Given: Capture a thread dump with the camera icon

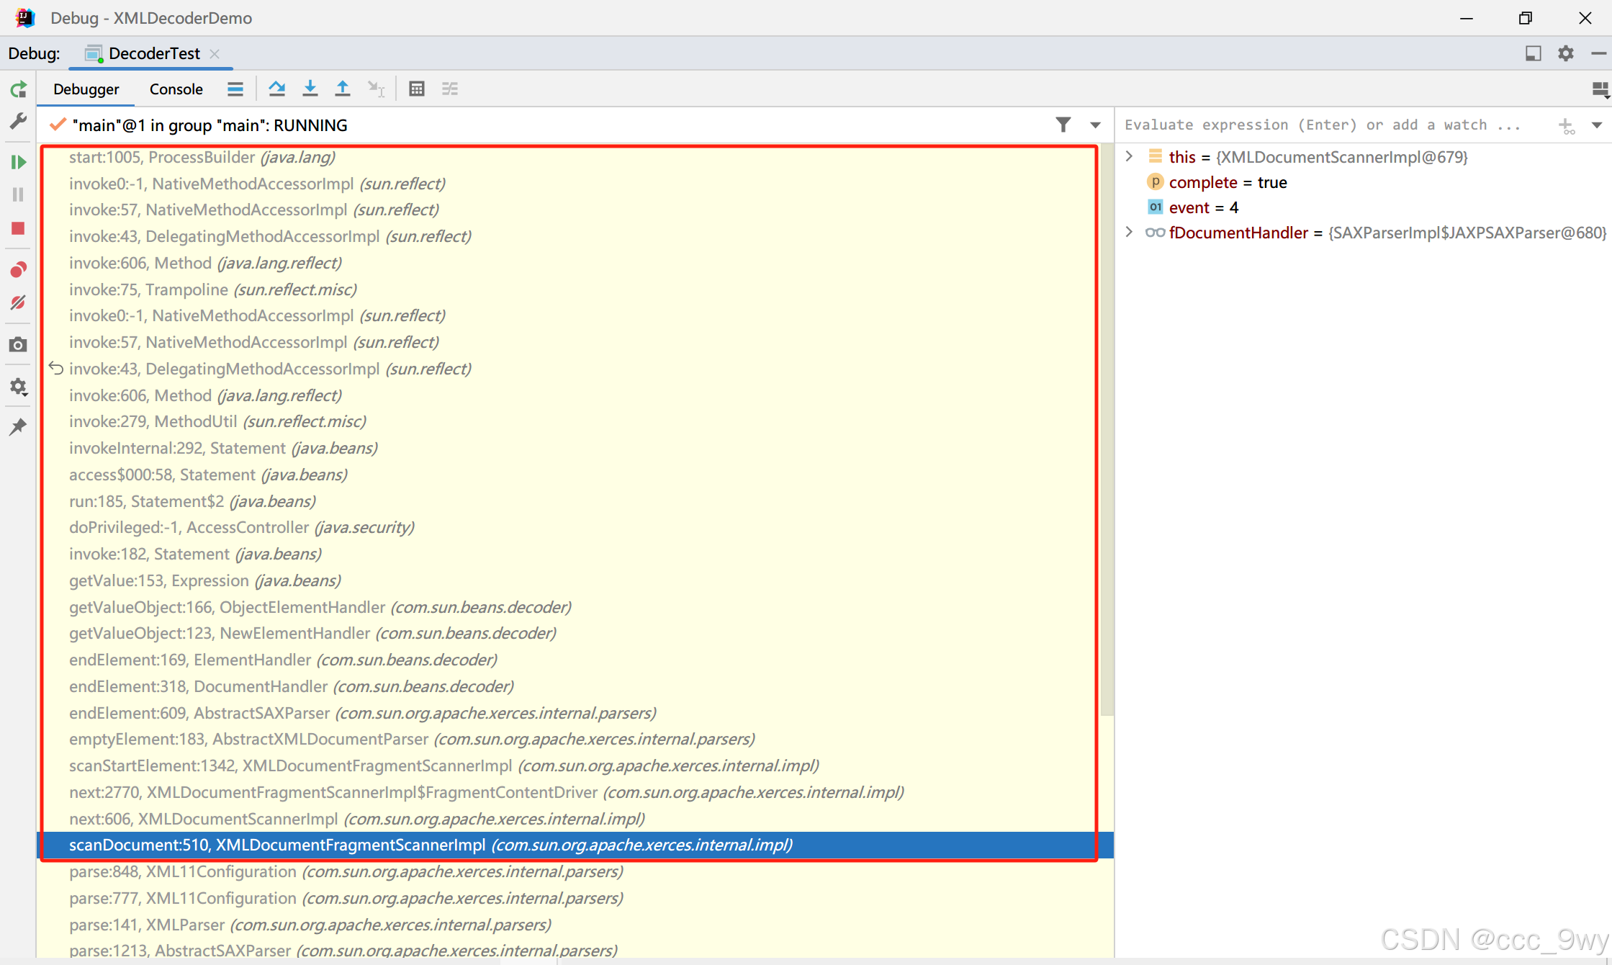Looking at the screenshot, I should [x=18, y=344].
